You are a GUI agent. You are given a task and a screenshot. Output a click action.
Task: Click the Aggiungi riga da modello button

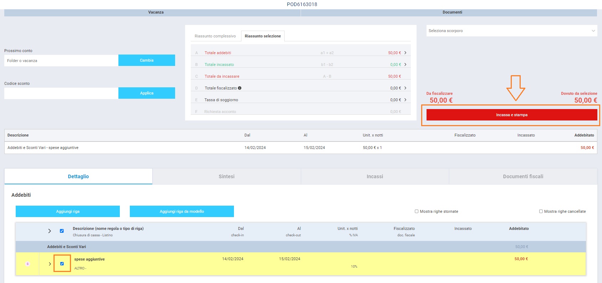[x=182, y=211]
